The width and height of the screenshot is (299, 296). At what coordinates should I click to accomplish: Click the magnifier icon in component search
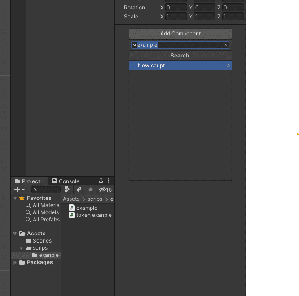tap(135, 45)
